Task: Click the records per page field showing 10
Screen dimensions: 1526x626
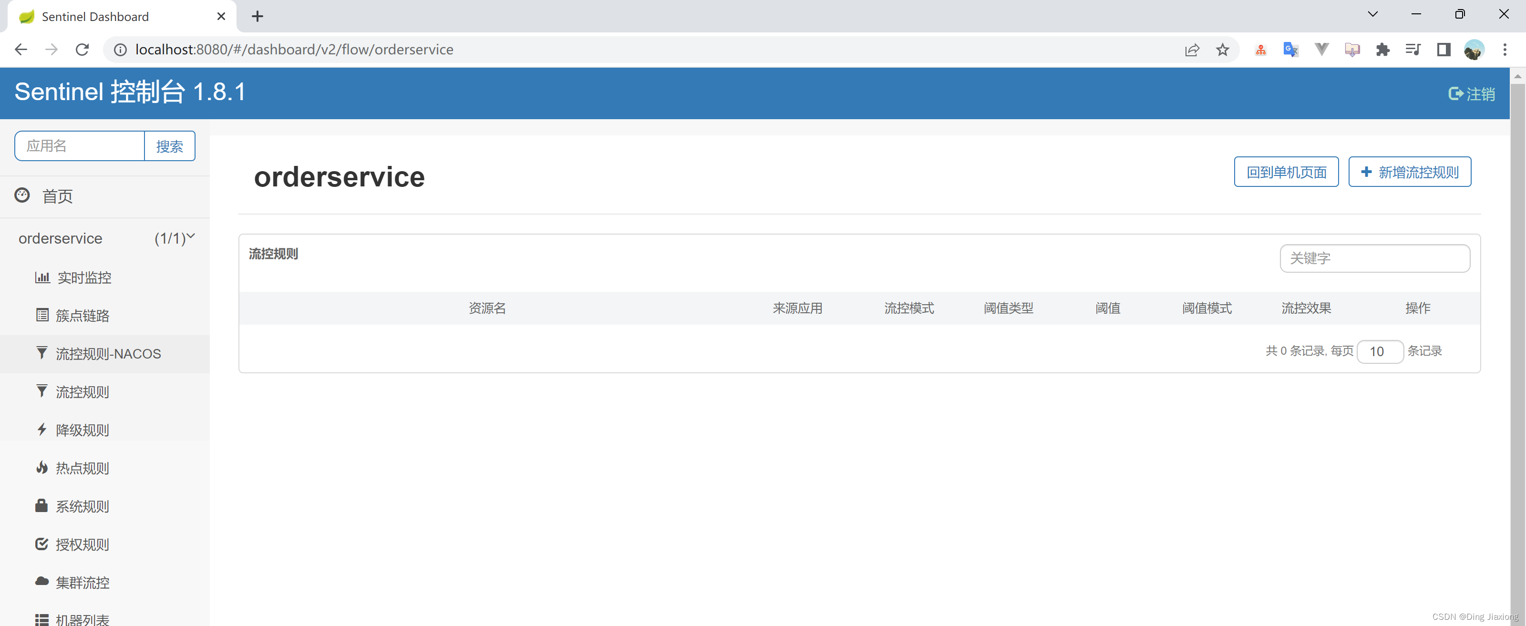Action: click(x=1380, y=351)
